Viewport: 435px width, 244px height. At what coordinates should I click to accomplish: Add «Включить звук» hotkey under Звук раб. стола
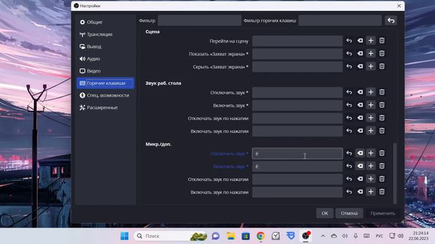pyautogui.click(x=370, y=105)
